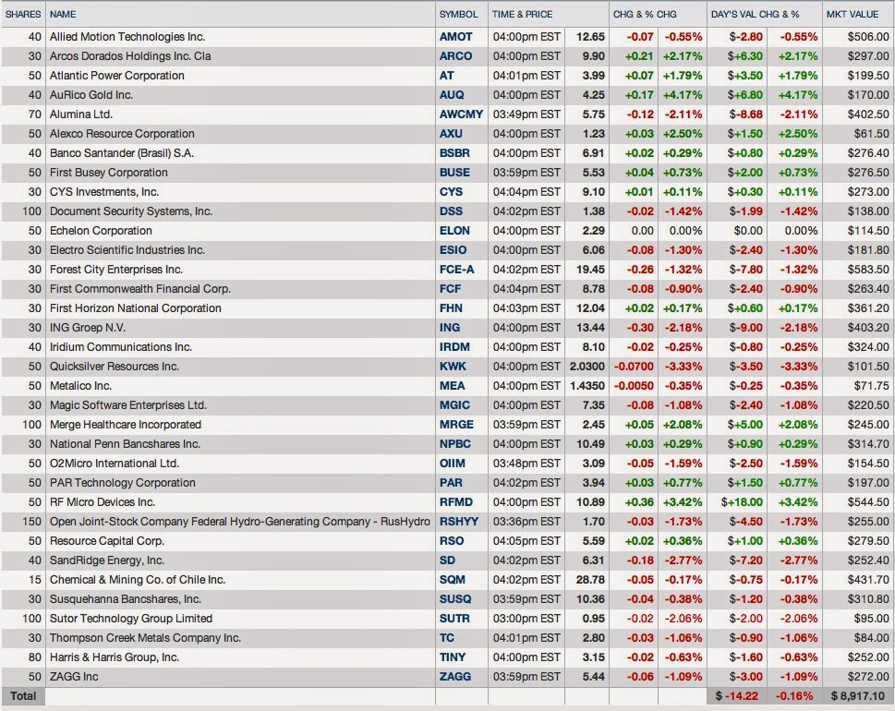Open the MRGE ticker symbol link
The height and width of the screenshot is (711, 895).
(x=456, y=425)
